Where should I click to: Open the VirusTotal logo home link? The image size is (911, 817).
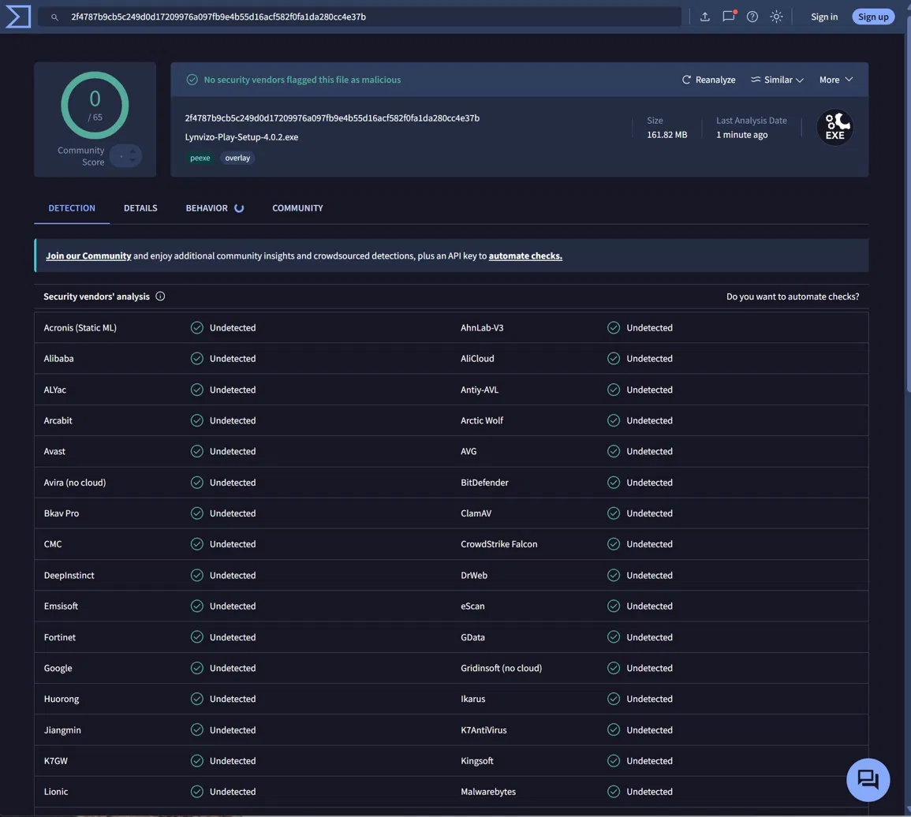17,17
